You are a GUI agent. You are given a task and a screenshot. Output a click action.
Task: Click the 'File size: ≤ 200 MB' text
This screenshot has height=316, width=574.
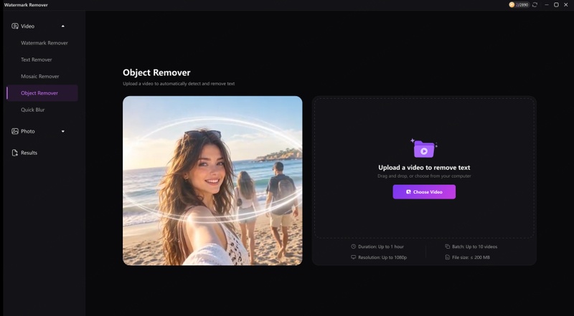[471, 257]
